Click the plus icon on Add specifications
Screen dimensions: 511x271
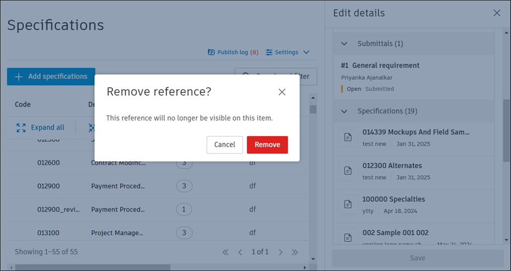(19, 77)
